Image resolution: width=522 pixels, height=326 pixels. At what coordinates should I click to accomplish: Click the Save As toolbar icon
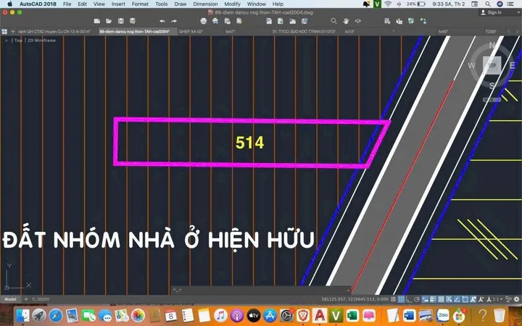(x=133, y=21)
